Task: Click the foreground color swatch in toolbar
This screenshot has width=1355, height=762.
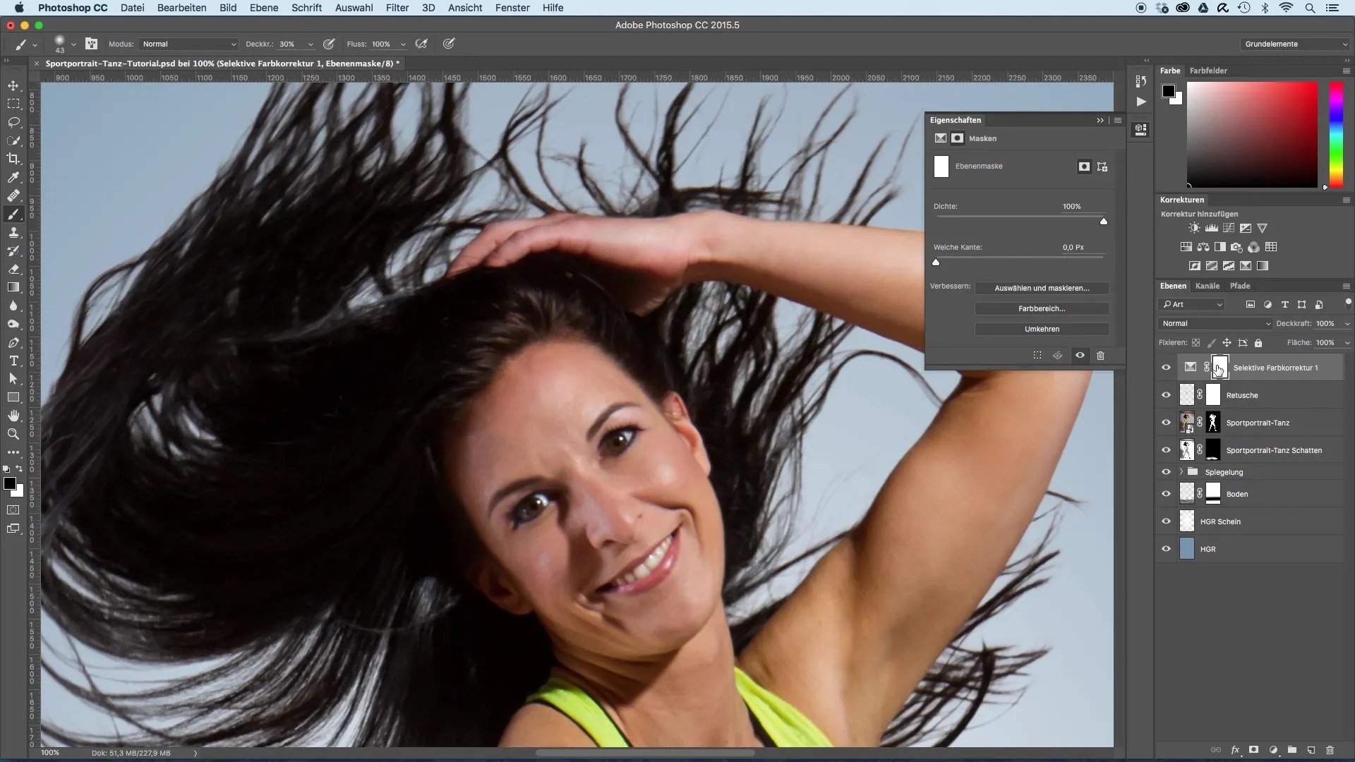Action: [x=10, y=483]
